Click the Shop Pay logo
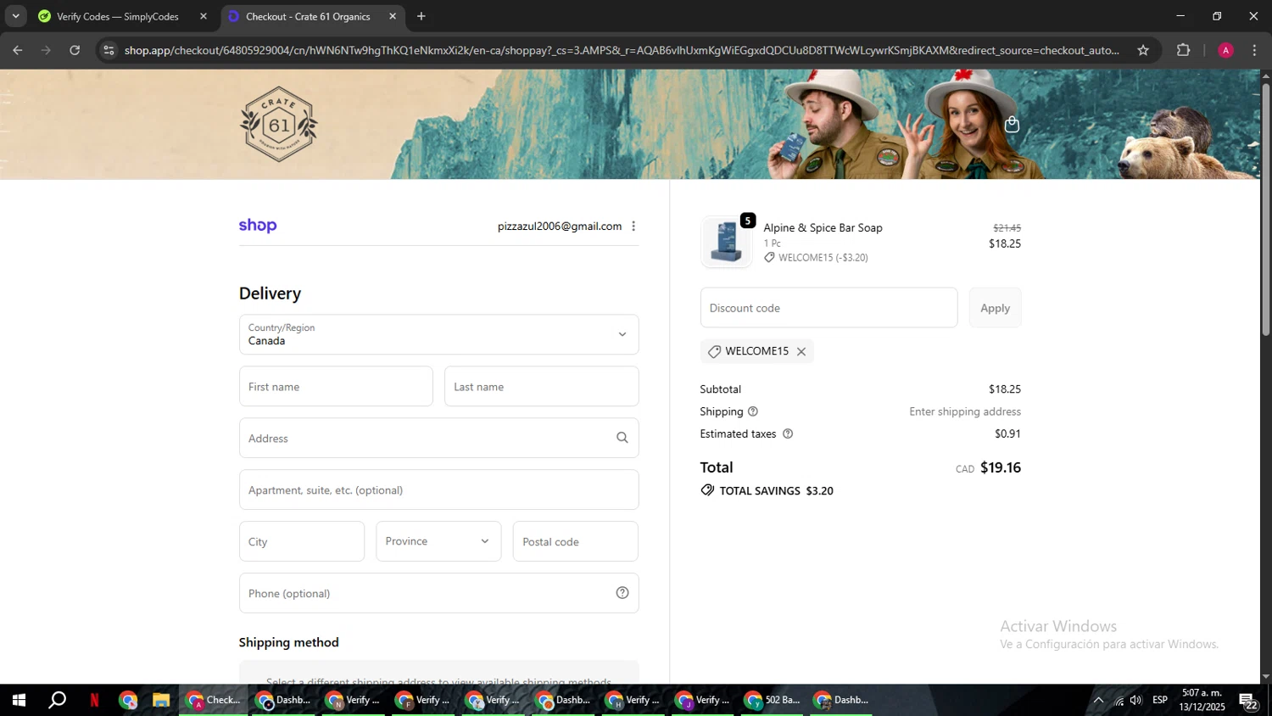This screenshot has width=1272, height=716. (x=258, y=226)
